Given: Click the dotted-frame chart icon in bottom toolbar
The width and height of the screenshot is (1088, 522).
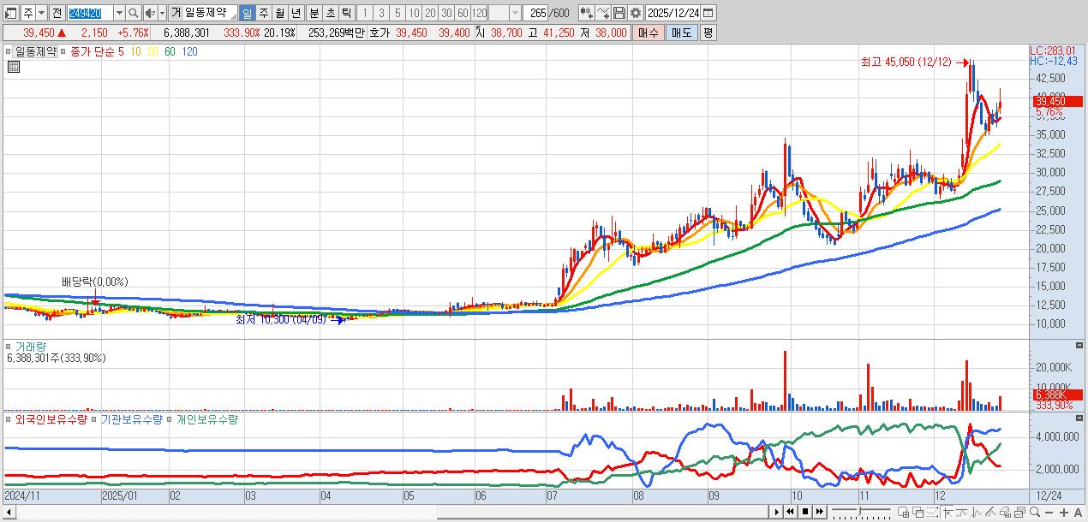Looking at the screenshot, I should [x=933, y=512].
